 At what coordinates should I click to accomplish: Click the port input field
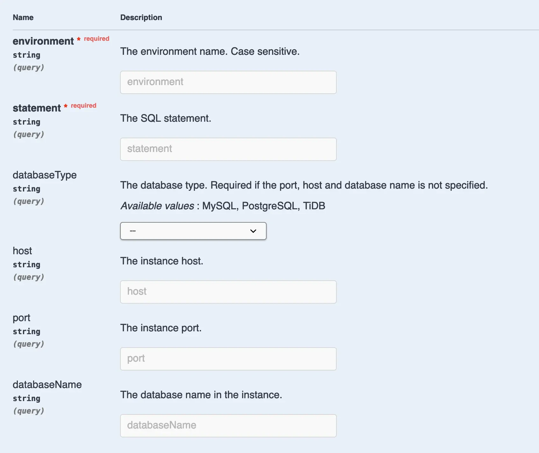pos(228,358)
